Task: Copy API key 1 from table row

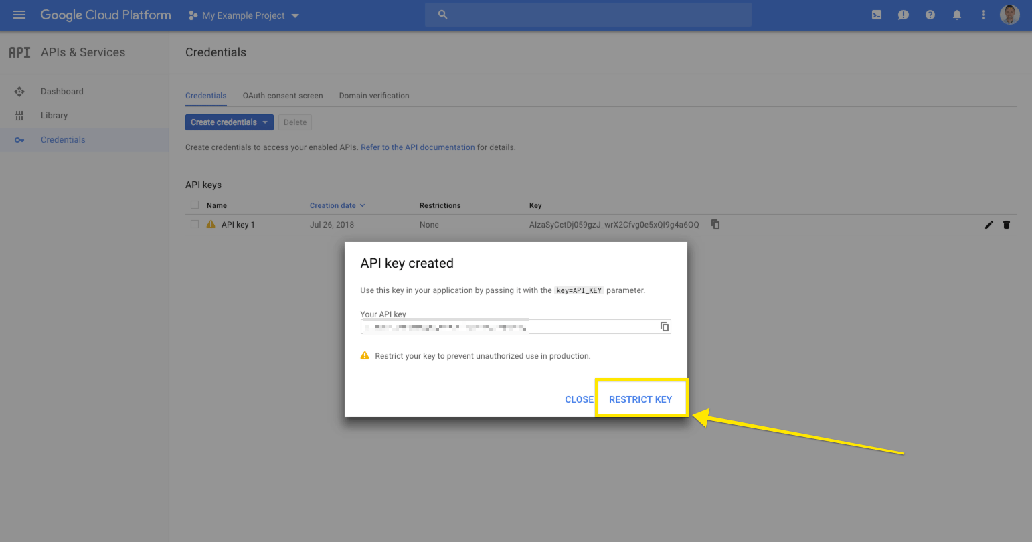Action: [x=715, y=224]
